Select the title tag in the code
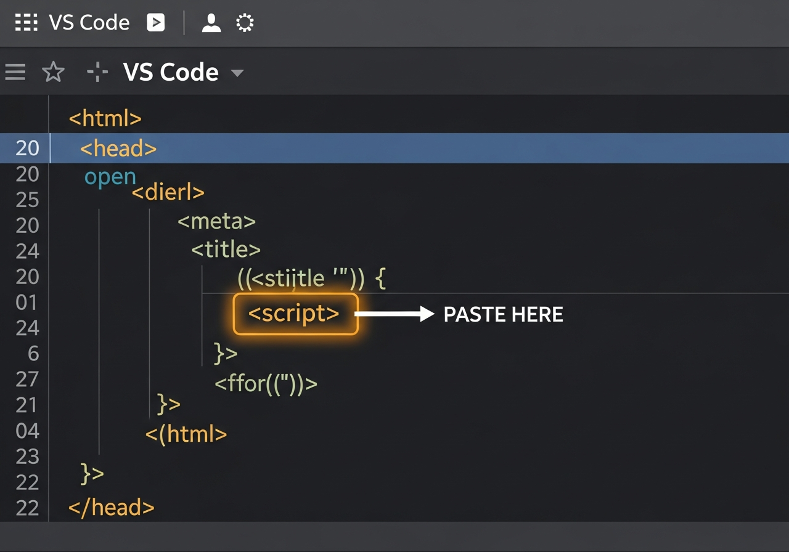This screenshot has width=789, height=552. [226, 250]
